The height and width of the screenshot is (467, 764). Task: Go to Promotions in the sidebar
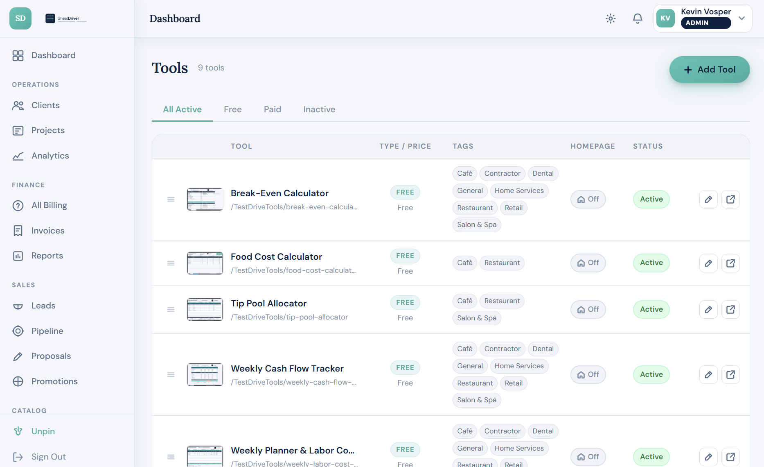[67, 382]
